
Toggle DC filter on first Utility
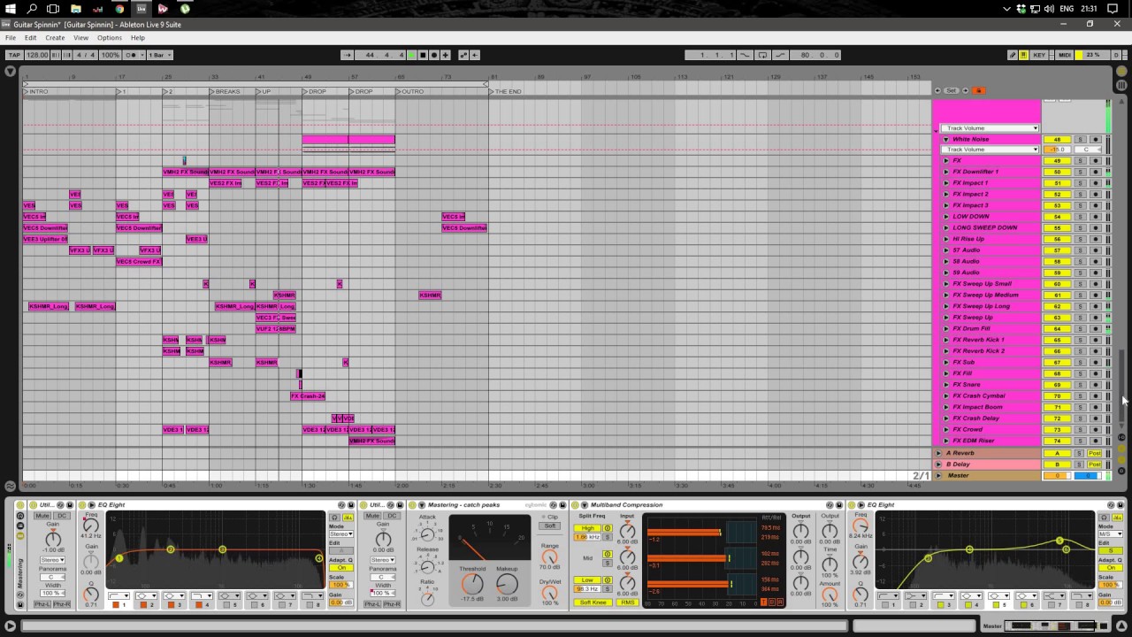[x=62, y=516]
